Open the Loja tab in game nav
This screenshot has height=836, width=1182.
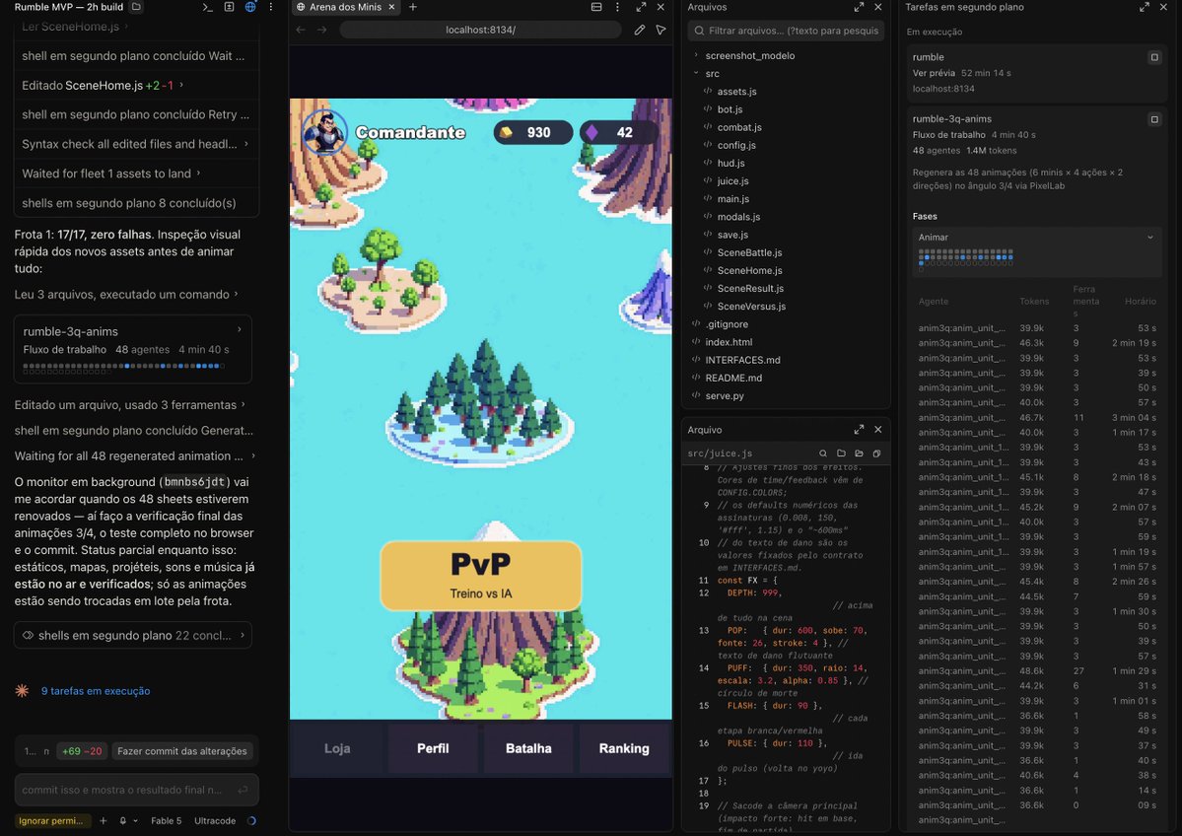pyautogui.click(x=337, y=748)
